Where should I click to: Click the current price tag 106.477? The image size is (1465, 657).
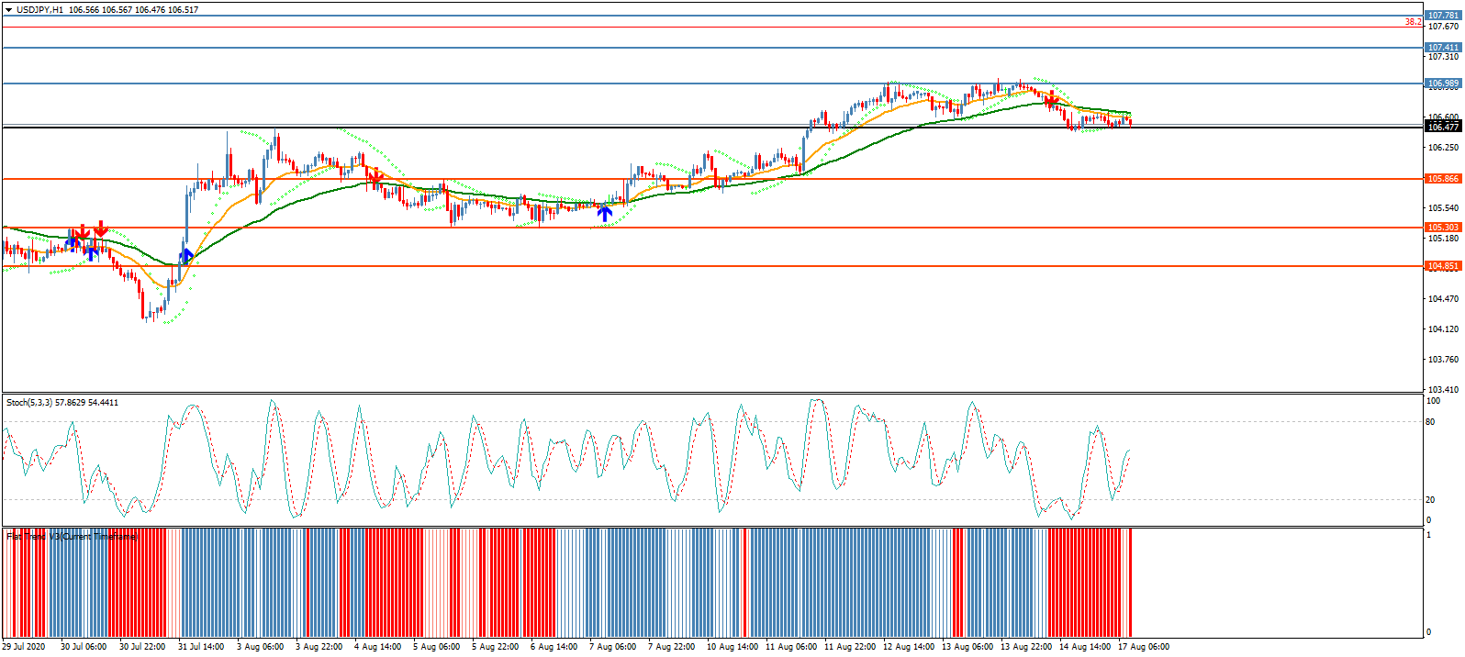click(x=1443, y=127)
